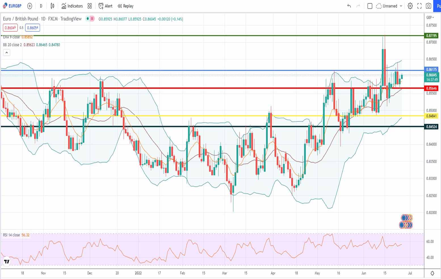Screen dimensions: 441x279
Task: Select the single-chart layout square icon
Action: click(x=369, y=6)
